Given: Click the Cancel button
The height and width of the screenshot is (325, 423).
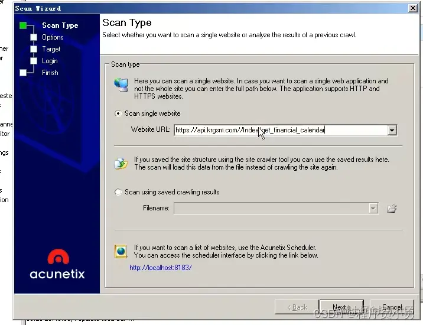Looking at the screenshot, I should 392,307.
